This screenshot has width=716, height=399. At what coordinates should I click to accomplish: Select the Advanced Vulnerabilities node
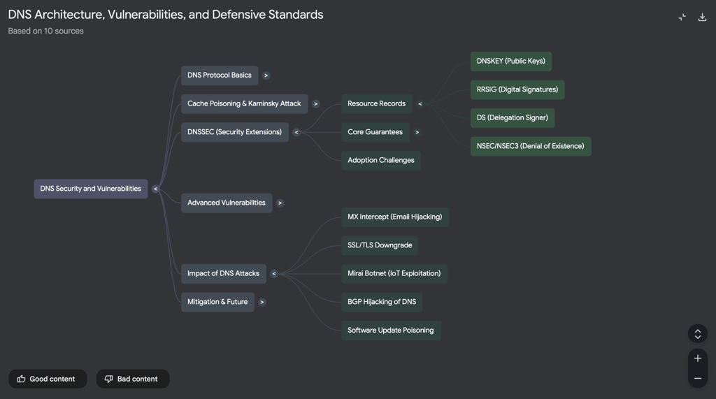[227, 203]
